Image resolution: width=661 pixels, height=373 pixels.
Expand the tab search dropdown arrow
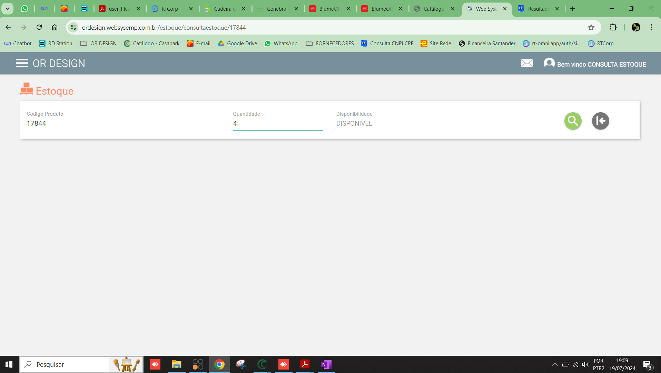(7, 9)
